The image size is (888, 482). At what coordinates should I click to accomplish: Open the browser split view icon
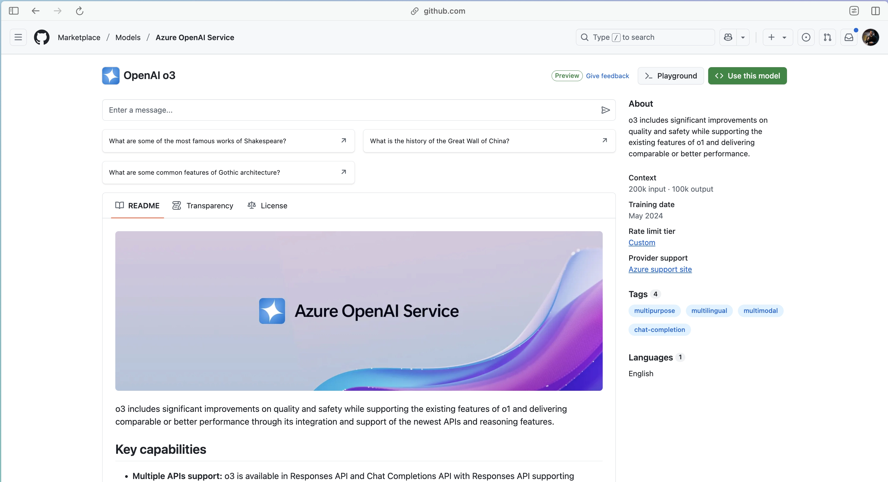(x=876, y=11)
